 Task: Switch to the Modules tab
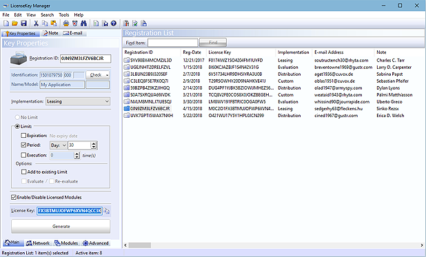66,243
